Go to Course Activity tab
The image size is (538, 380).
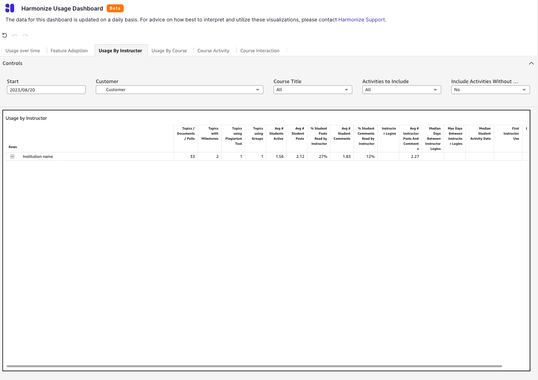tap(213, 51)
